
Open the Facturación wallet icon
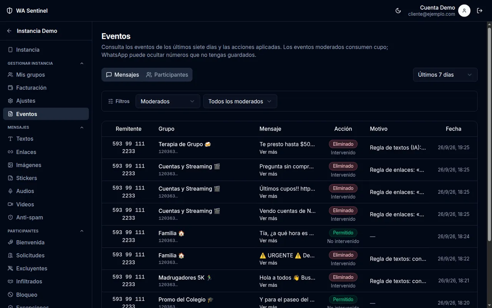10,88
